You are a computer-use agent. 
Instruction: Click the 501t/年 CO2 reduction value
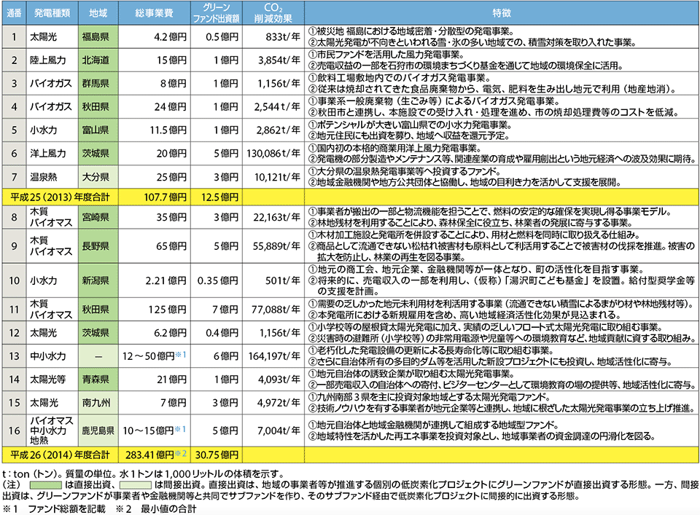click(x=283, y=280)
